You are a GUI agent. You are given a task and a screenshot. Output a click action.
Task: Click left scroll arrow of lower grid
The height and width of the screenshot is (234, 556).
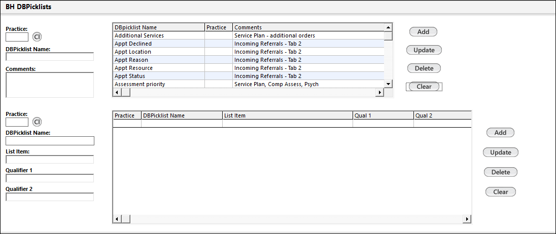[x=117, y=219]
